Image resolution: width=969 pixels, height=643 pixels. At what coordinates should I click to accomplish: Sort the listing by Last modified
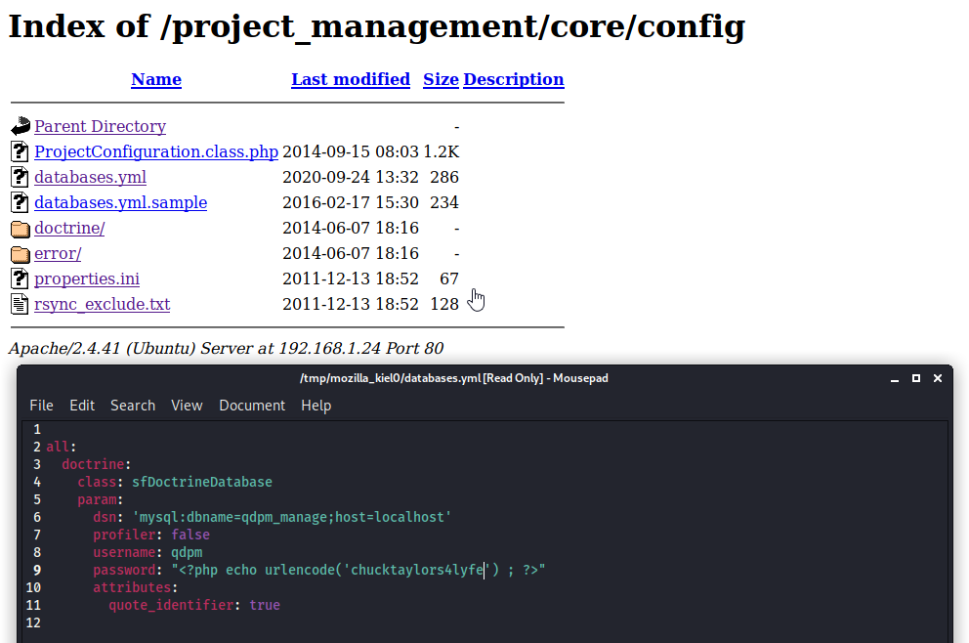click(351, 79)
